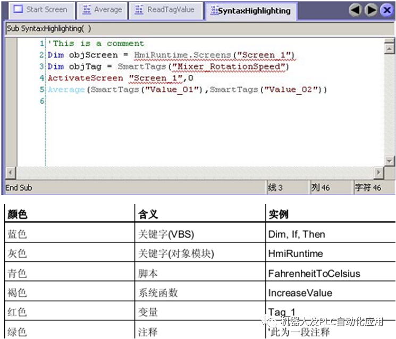This screenshot has width=396, height=339.
Task: Click the End Sub footer text
Action: click(x=19, y=188)
